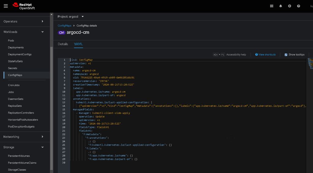Viewport: 313px width, 173px height.
Task: Open the application launcher grid
Action: (x=272, y=6)
